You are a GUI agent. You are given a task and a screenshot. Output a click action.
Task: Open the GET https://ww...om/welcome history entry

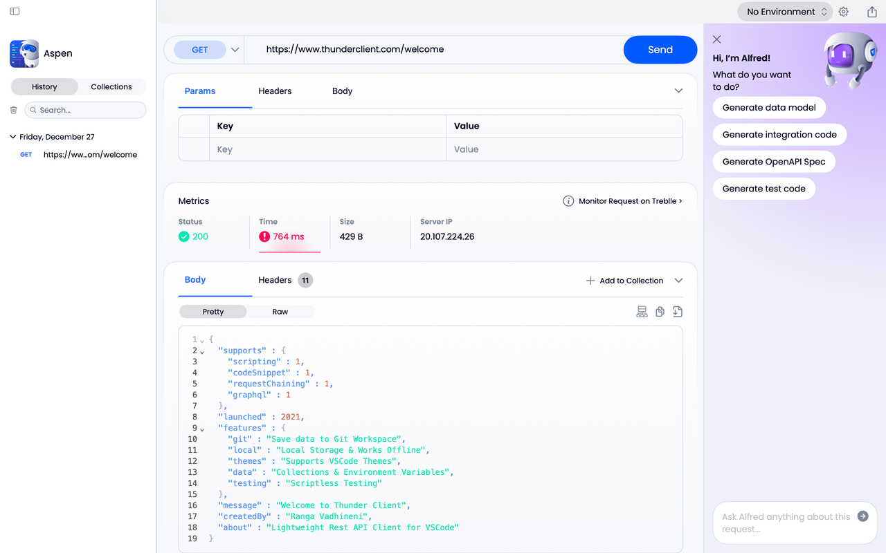click(x=78, y=155)
